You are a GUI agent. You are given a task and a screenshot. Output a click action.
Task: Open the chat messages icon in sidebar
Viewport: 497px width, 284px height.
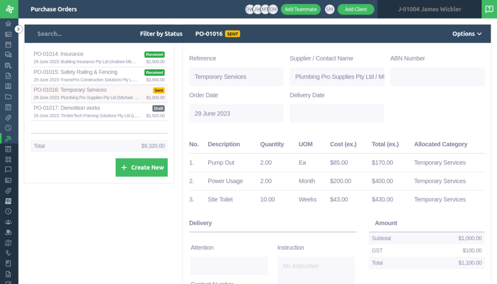tap(9, 55)
